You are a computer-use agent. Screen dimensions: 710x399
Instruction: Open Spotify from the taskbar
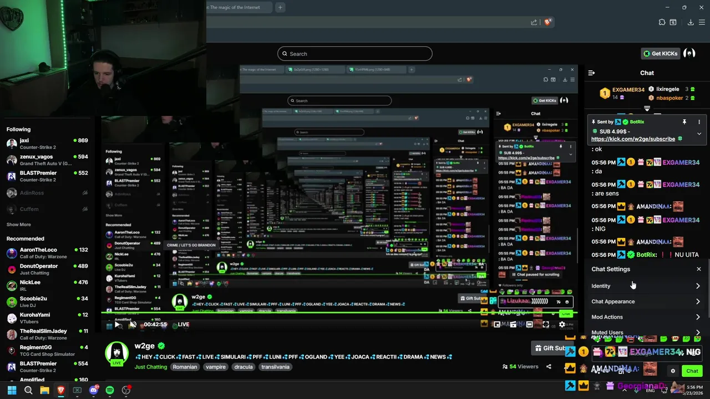[110, 390]
